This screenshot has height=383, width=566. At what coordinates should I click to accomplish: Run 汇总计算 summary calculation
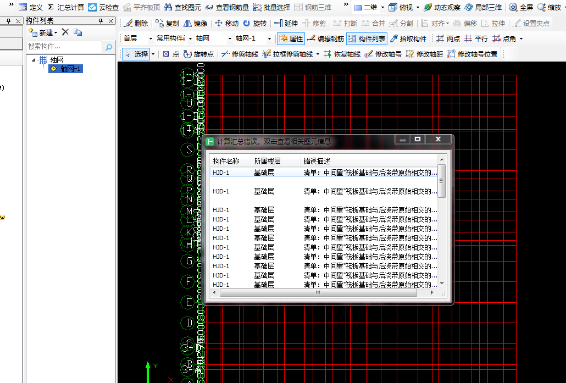(66, 7)
